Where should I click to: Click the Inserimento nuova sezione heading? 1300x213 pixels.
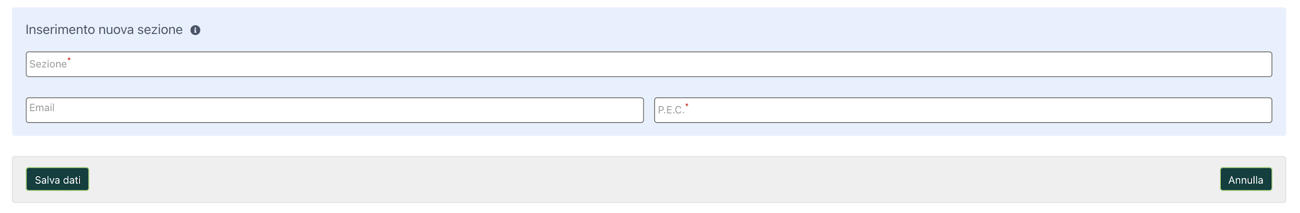104,30
